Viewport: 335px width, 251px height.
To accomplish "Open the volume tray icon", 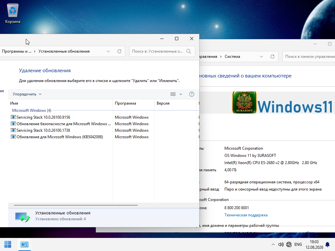I will pyautogui.click(x=281, y=244).
